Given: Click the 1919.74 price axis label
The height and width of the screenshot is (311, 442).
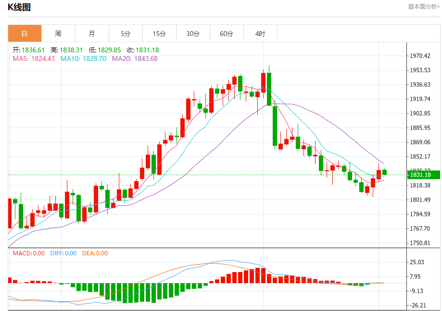Looking at the screenshot, I should (420, 99).
